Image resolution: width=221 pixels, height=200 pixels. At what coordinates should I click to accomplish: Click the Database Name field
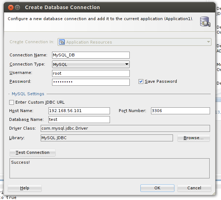point(79,119)
